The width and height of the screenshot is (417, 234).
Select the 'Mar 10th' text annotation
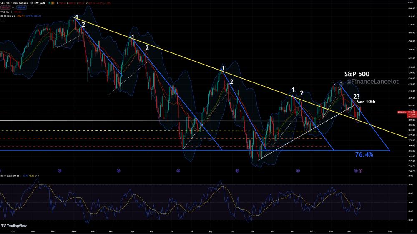[366, 102]
